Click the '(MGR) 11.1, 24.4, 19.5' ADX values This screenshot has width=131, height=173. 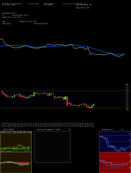coord(28,21)
